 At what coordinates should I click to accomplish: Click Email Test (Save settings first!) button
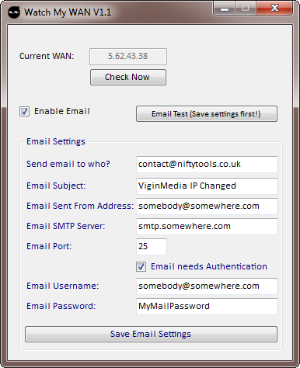coord(207,113)
